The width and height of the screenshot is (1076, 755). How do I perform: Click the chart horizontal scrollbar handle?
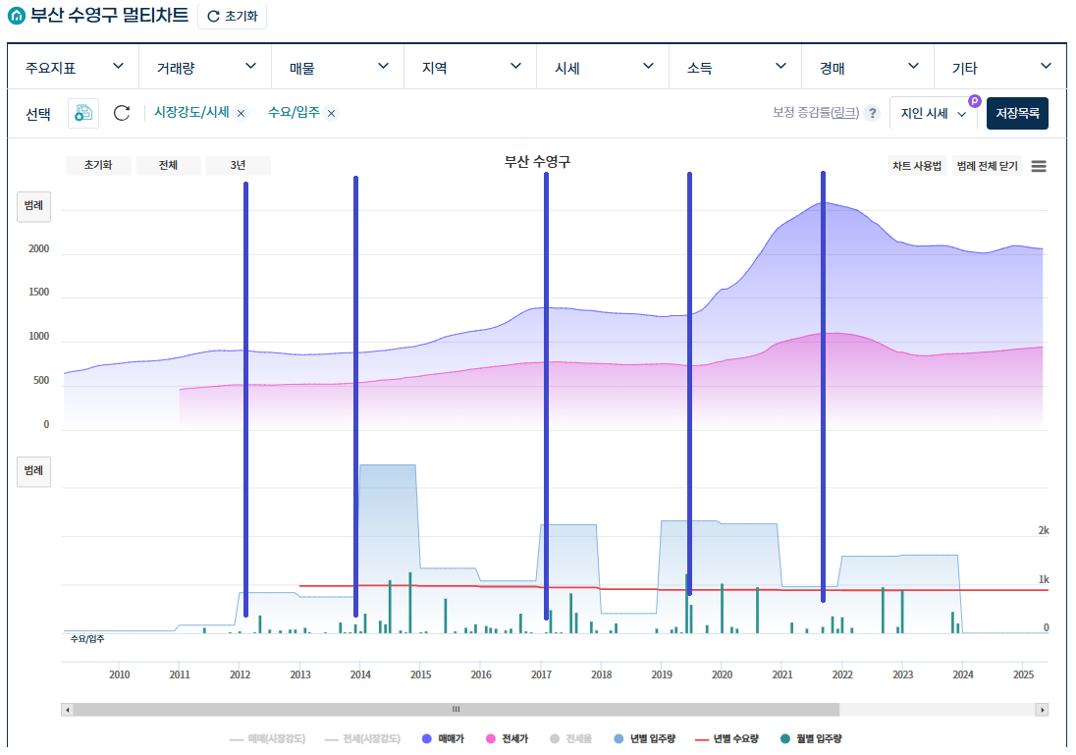(x=456, y=710)
